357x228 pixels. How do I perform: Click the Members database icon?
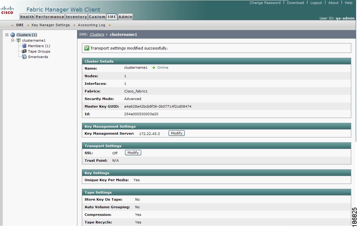pos(24,46)
